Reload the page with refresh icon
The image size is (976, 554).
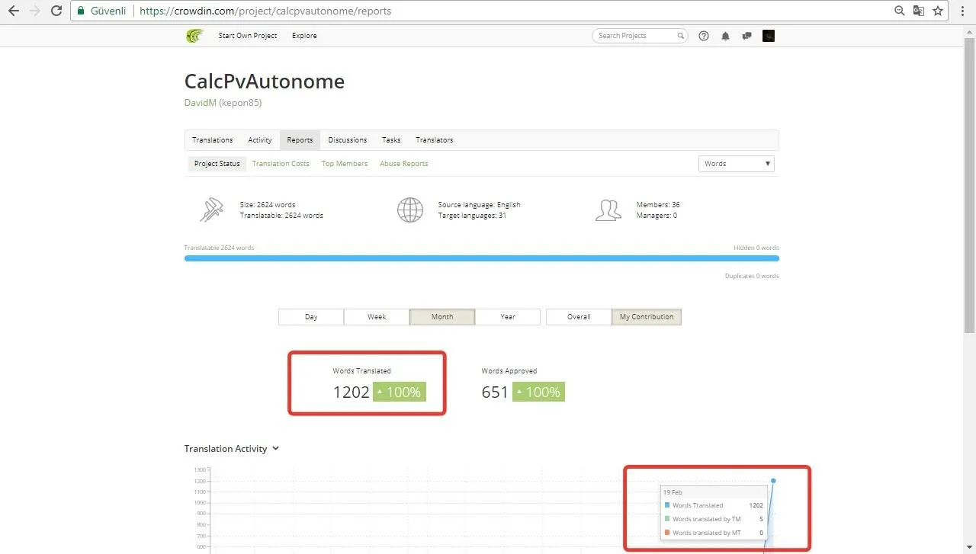pos(56,11)
